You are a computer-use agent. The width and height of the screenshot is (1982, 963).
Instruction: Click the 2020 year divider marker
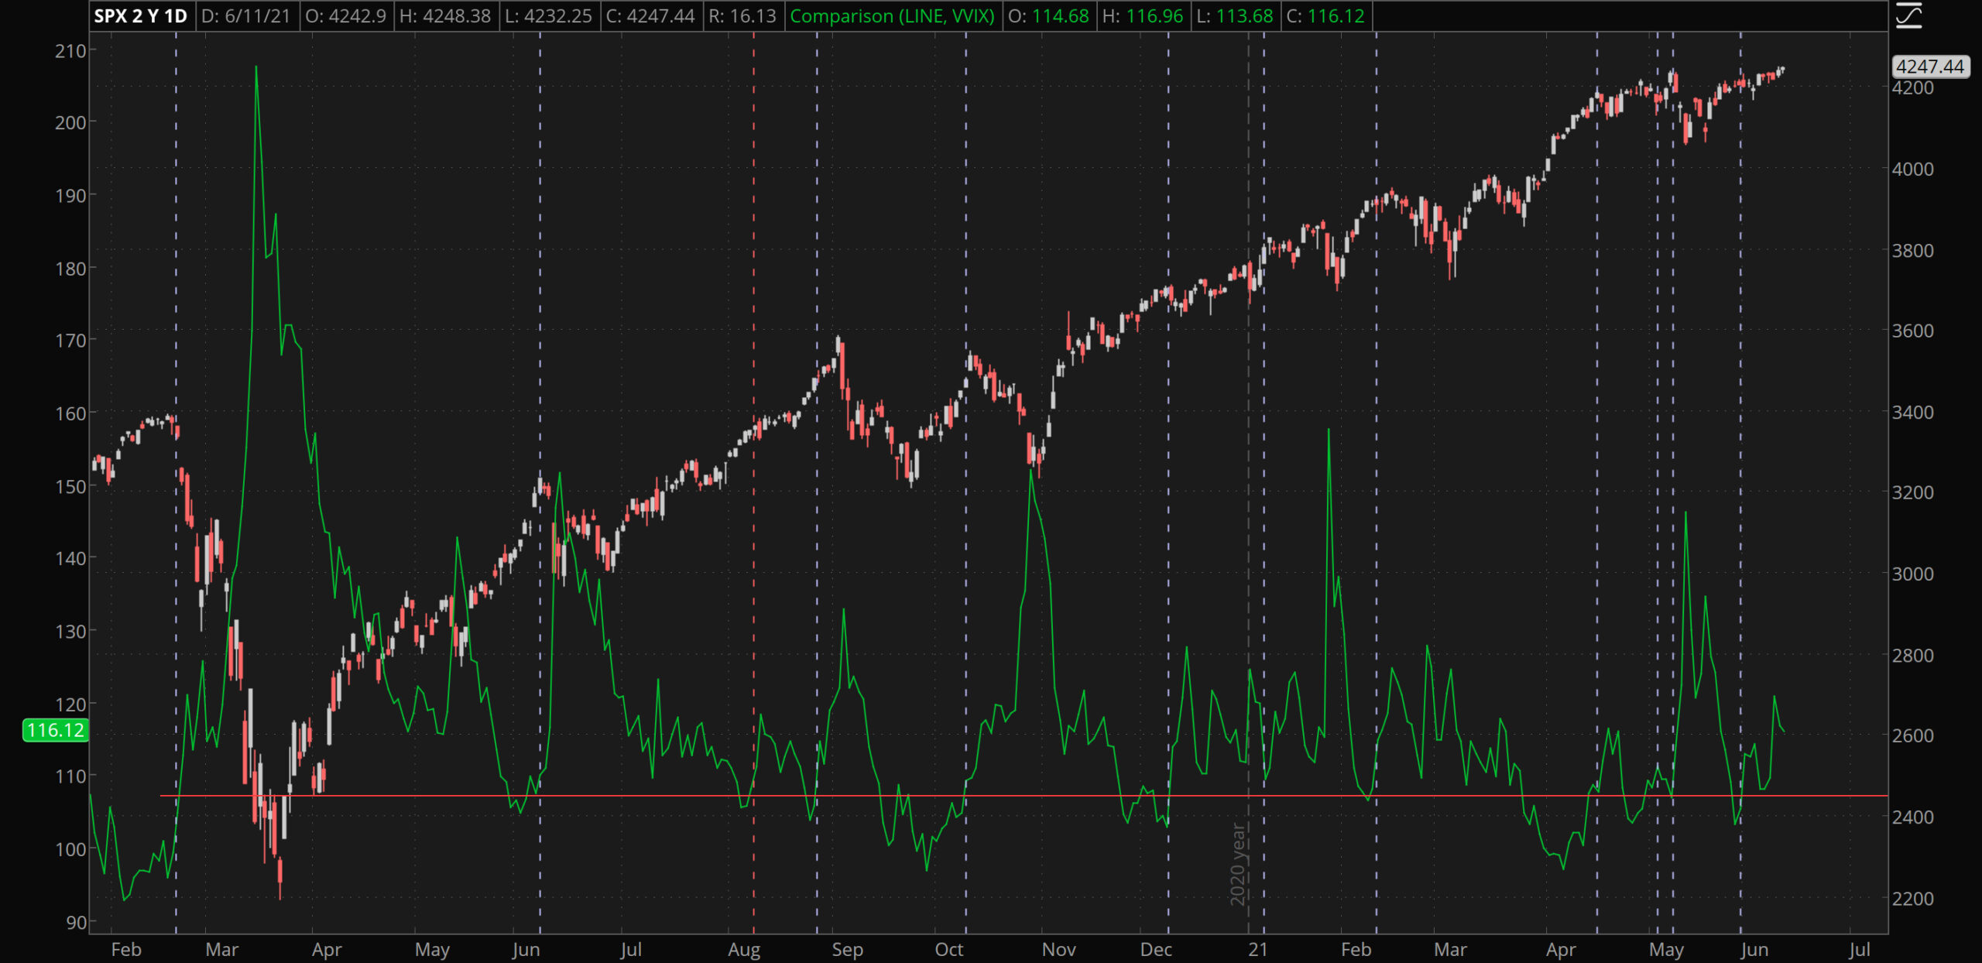pos(1239,863)
